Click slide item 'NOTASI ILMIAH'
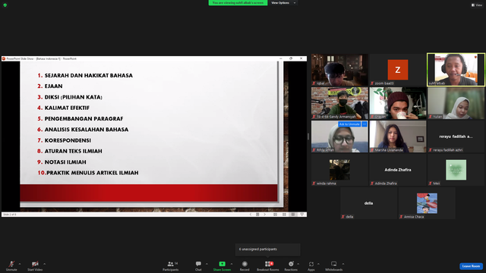Screen dimensions: 486x273 (x=65, y=162)
